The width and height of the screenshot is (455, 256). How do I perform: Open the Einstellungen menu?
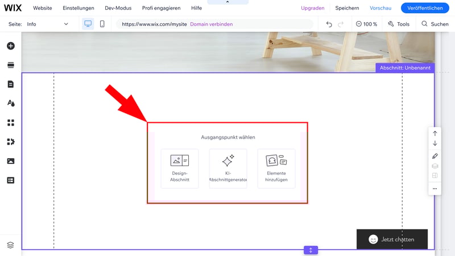pos(78,8)
